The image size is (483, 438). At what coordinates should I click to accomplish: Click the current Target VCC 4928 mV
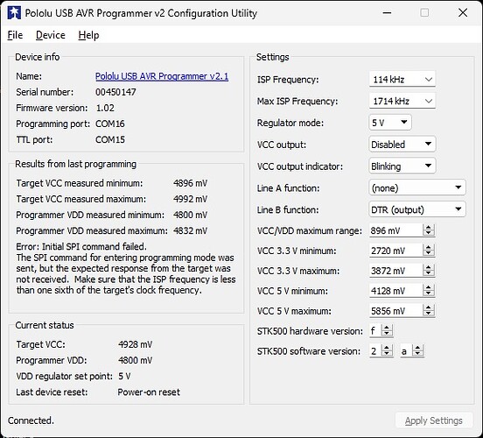[x=136, y=344]
